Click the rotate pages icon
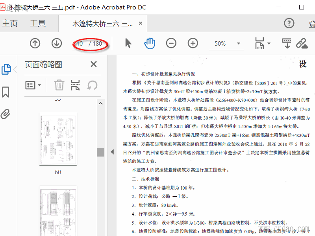The image size is (315, 236). click(92, 85)
